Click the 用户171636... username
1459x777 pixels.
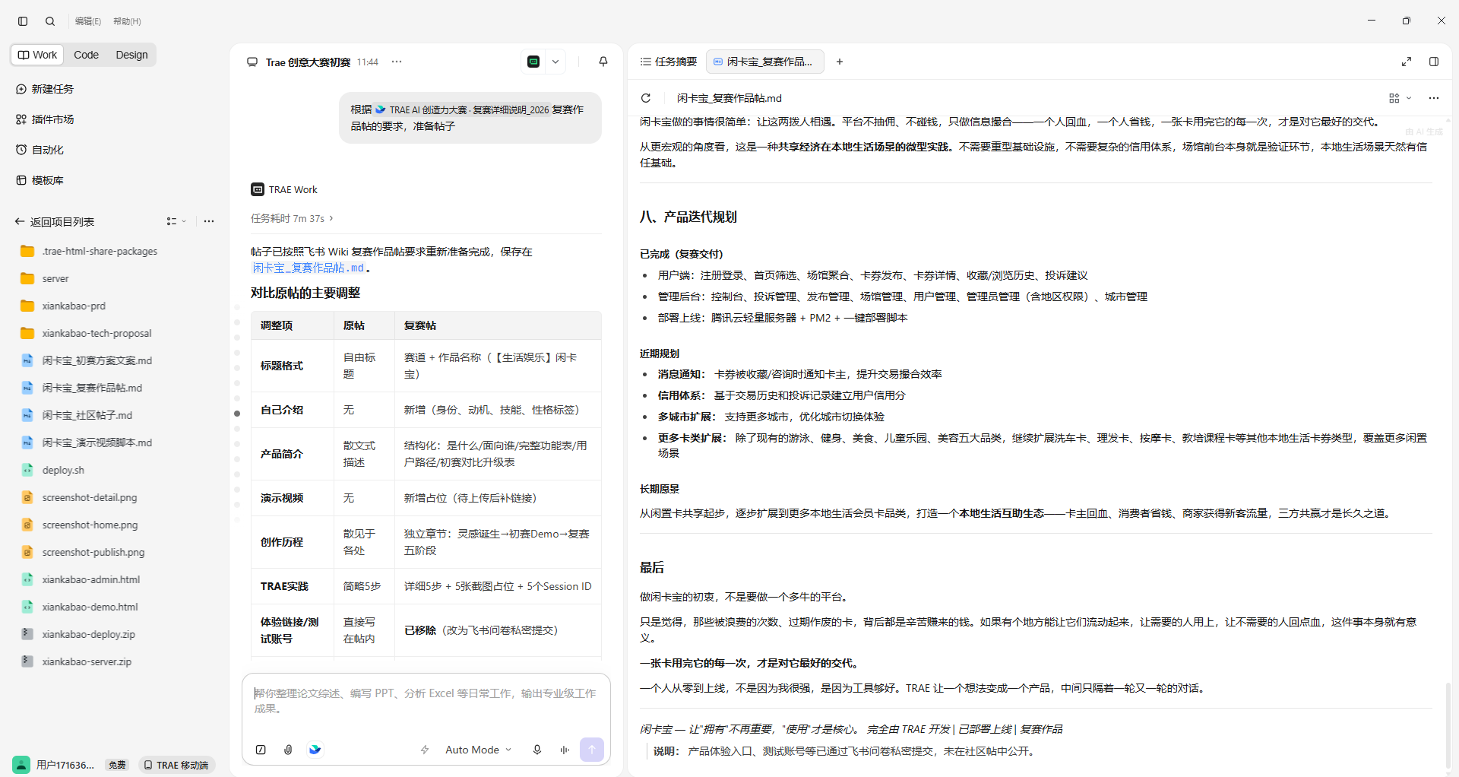pyautogui.click(x=65, y=765)
